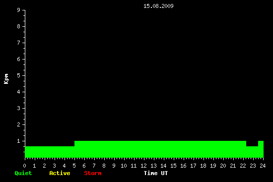This screenshot has height=182, width=273.
Task: Click the green bar between hours 0 and 5
Action: [x=50, y=152]
